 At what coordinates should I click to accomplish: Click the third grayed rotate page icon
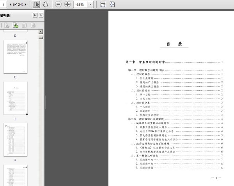[x=24, y=25]
